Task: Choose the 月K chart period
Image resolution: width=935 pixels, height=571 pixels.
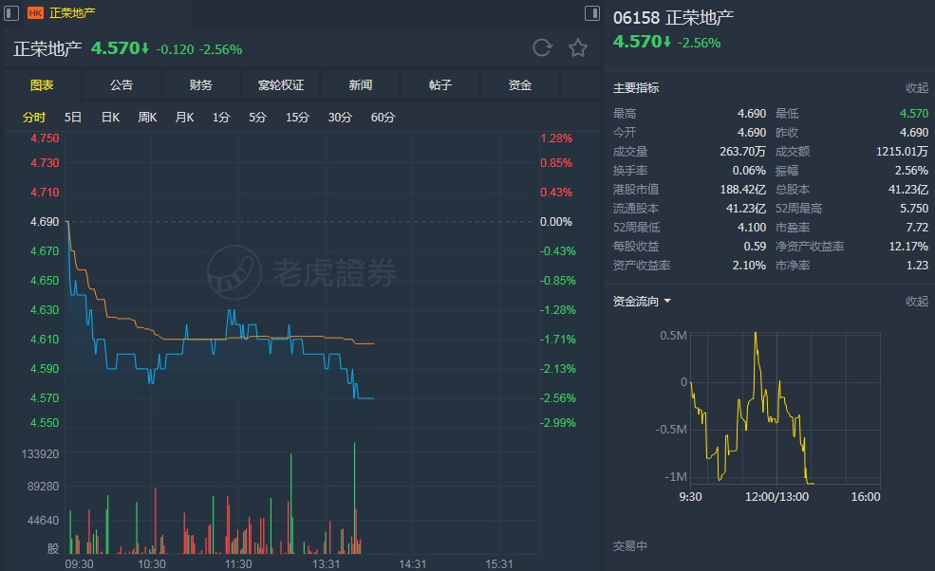Action: (x=184, y=118)
